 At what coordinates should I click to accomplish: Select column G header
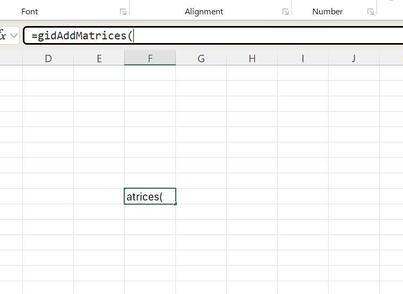pos(201,58)
